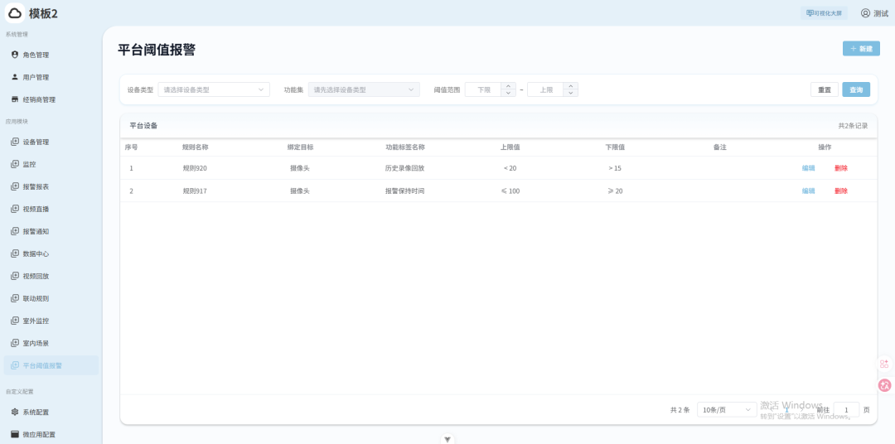Click the 室外监控 sidebar icon
This screenshot has height=444, width=895.
[15, 320]
